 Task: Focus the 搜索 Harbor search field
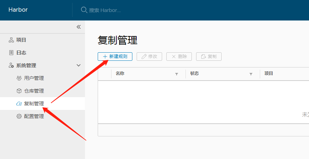[x=105, y=10]
